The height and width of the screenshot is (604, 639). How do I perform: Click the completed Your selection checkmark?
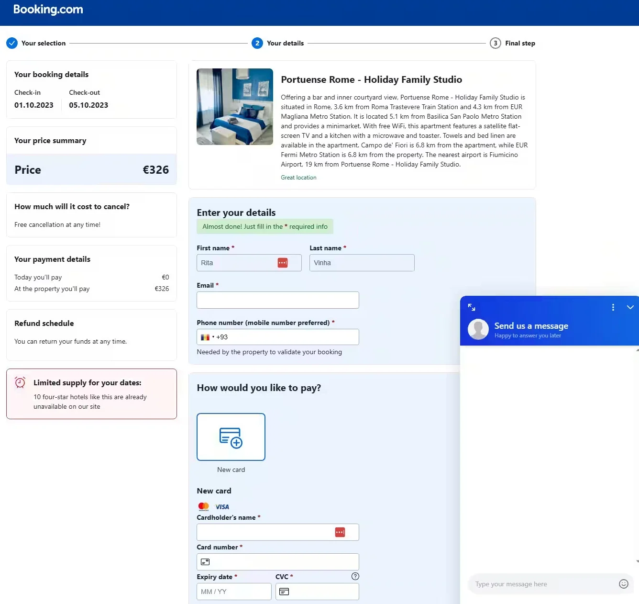tap(12, 43)
